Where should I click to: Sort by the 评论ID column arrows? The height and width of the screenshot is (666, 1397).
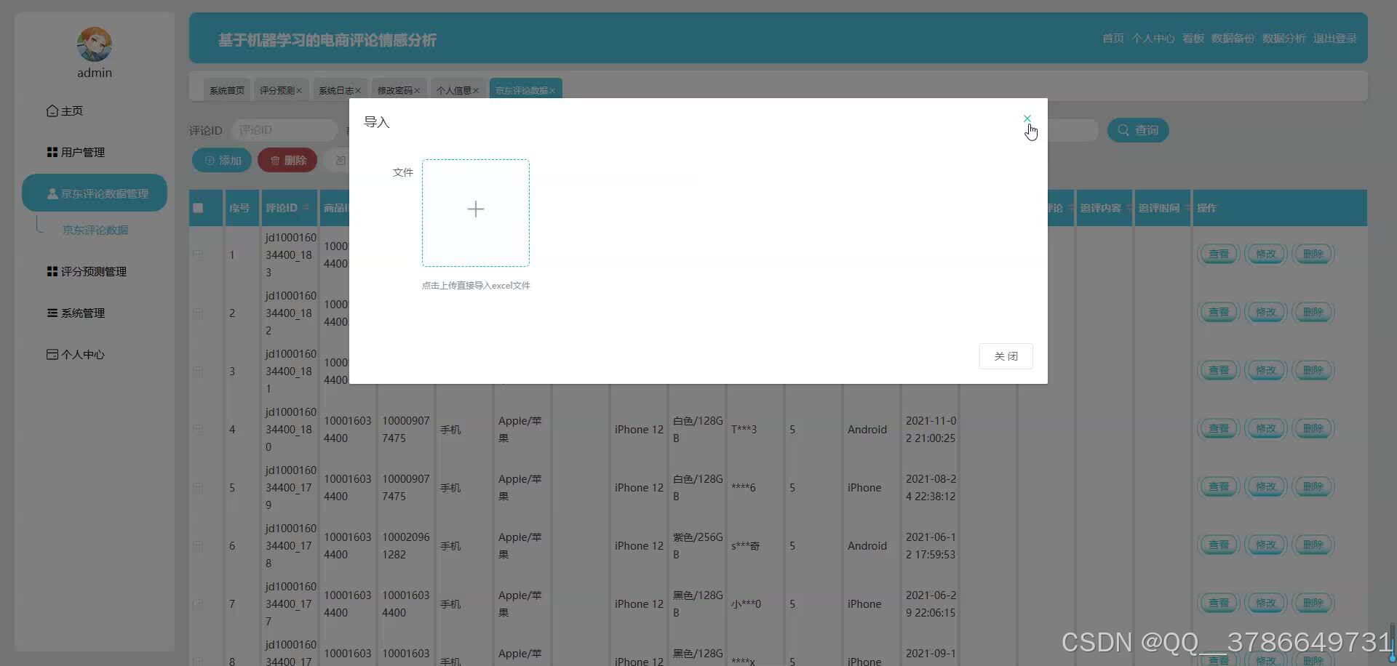click(x=306, y=208)
